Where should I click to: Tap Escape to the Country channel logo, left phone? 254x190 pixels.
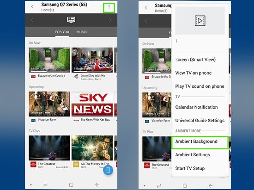[33, 76]
